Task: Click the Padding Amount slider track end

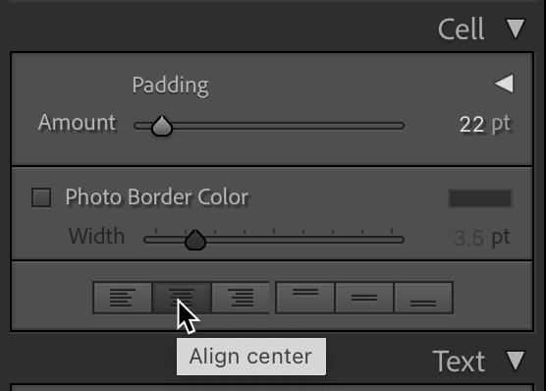Action: (401, 126)
